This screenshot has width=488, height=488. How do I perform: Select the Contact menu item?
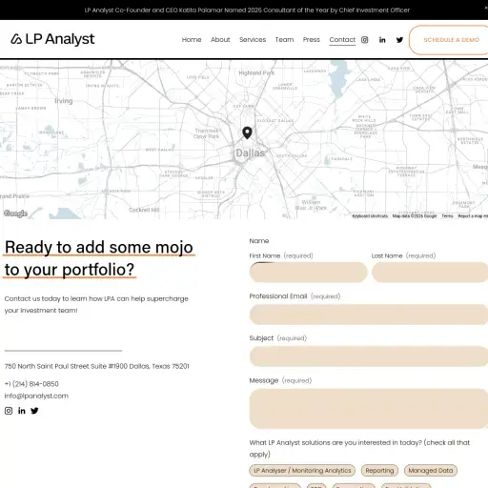click(x=342, y=40)
